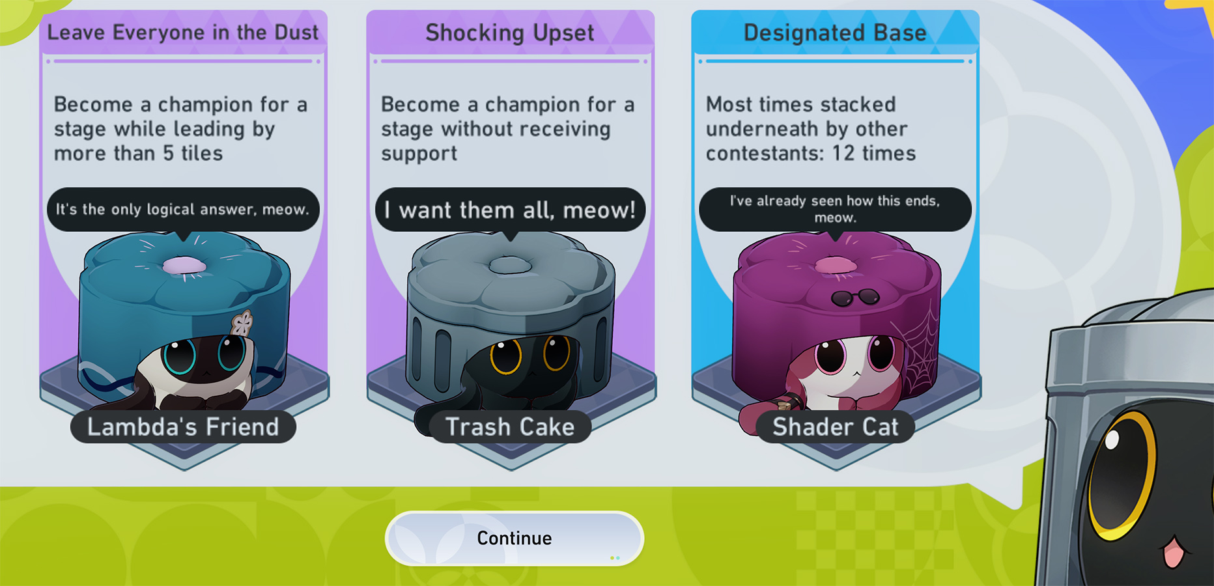Click the "I've already seen how this ends" bubble
The width and height of the screenshot is (1214, 586).
click(835, 210)
